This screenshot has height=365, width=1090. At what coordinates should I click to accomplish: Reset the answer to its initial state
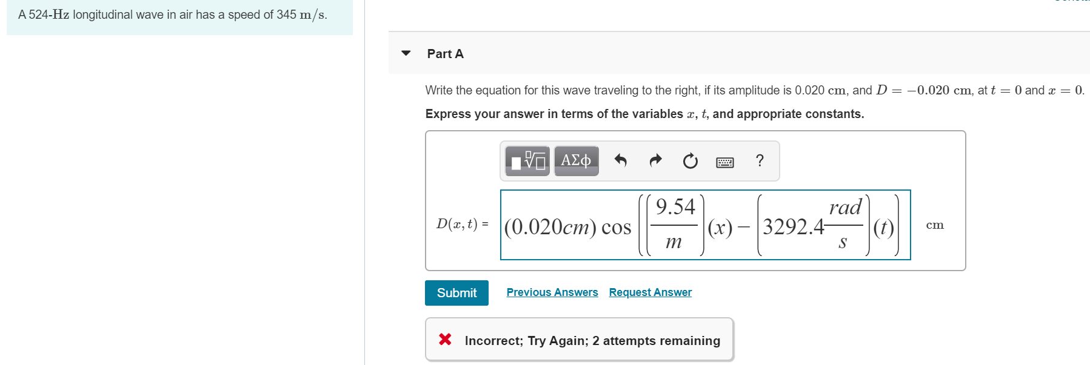[x=690, y=160]
